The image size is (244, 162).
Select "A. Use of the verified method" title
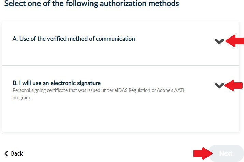click(74, 39)
